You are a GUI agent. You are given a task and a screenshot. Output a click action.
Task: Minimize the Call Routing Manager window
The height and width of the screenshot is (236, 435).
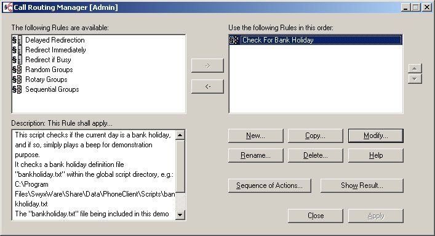(406, 7)
